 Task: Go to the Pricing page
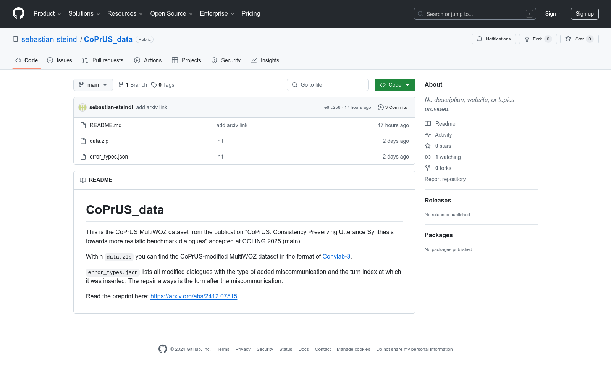click(x=251, y=13)
